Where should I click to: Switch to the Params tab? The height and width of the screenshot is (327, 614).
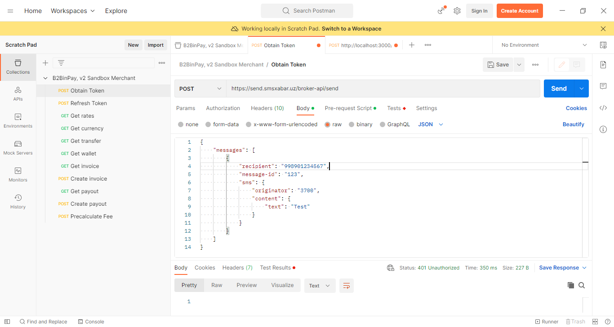pyautogui.click(x=186, y=108)
